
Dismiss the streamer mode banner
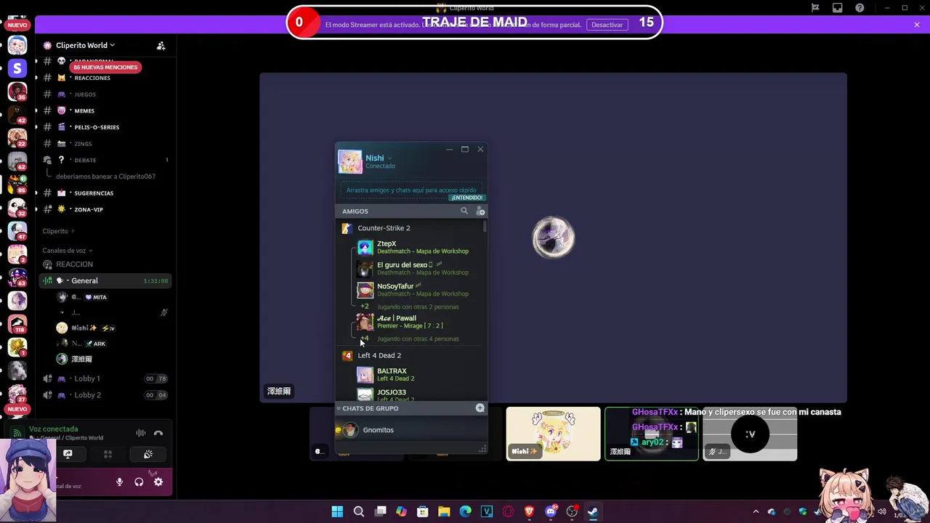(917, 25)
